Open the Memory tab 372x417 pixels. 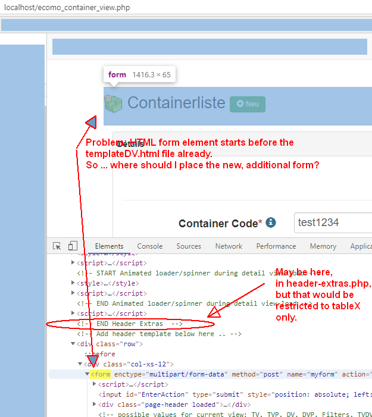click(323, 246)
